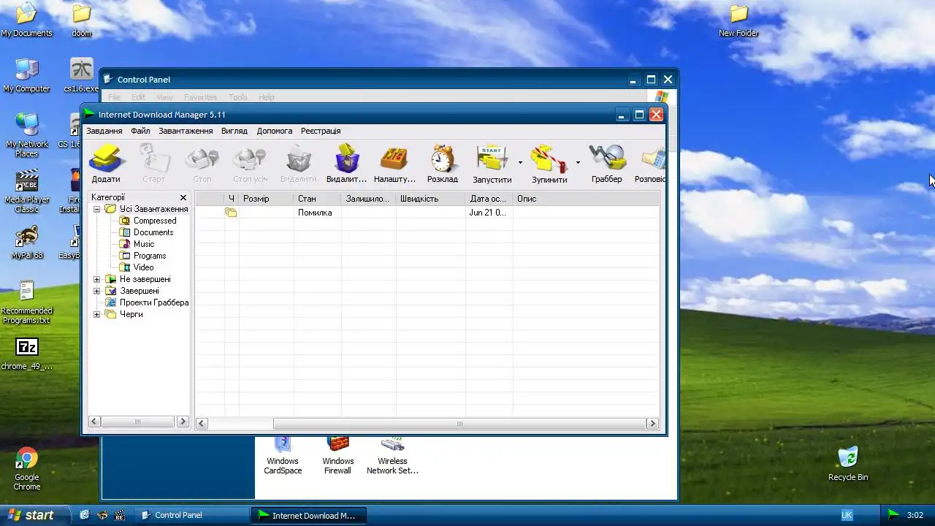935x526 pixels.
Task: Click the IDM tray icon
Action: 893,515
